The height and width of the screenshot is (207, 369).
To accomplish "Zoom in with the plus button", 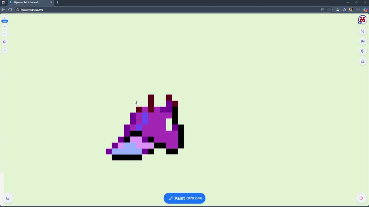I will (5, 26).
